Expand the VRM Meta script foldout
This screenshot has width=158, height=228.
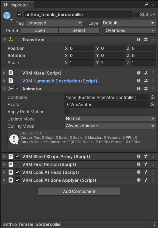[5, 73]
